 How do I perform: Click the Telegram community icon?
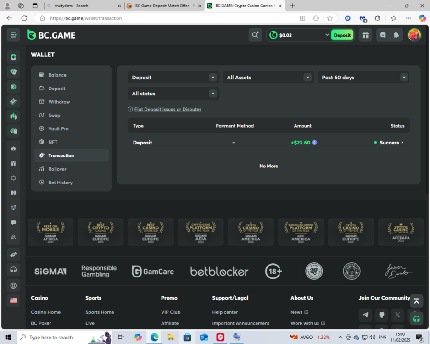click(x=365, y=315)
